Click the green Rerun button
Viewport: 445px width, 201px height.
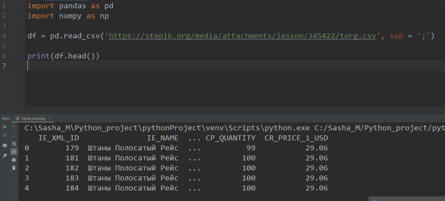point(5,127)
